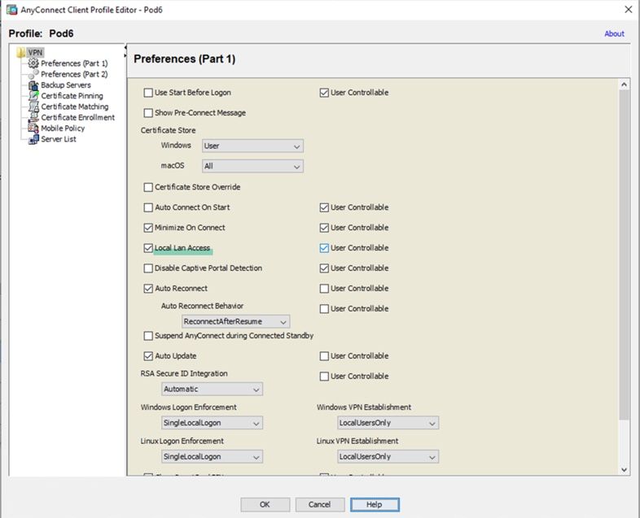
Task: Select Backup Servers in the tree
Action: pos(66,85)
